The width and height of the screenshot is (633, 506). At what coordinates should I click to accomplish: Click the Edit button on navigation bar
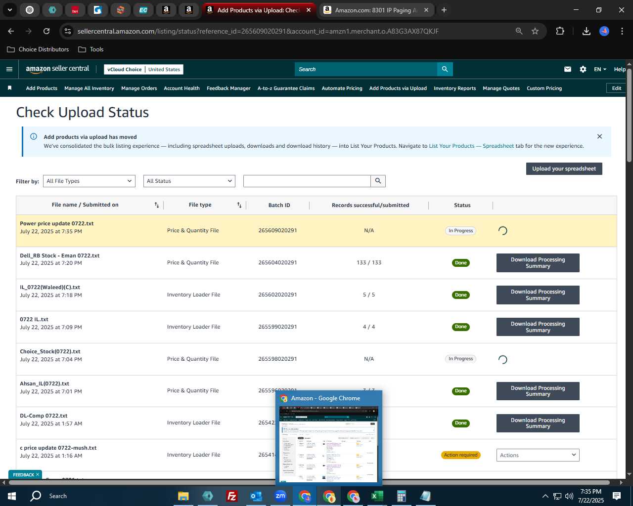click(616, 88)
